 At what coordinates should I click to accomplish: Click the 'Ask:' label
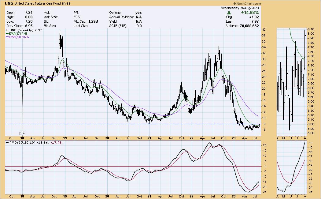pos(47,13)
